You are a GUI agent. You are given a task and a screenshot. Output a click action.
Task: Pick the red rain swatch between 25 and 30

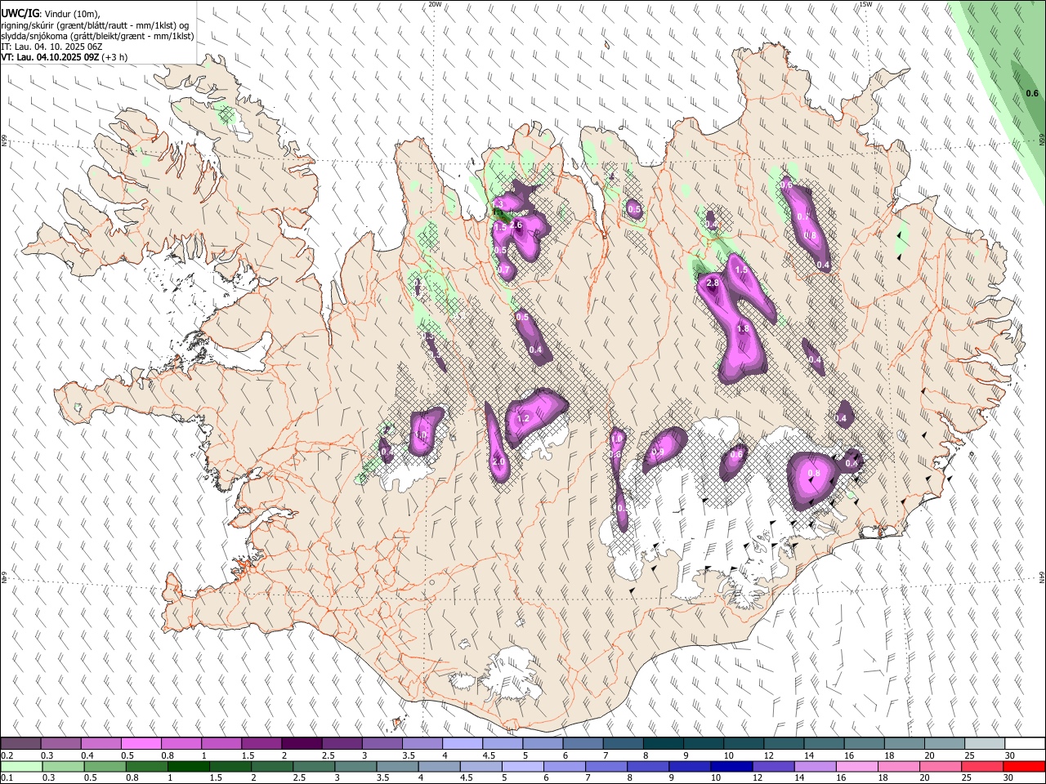[981, 766]
